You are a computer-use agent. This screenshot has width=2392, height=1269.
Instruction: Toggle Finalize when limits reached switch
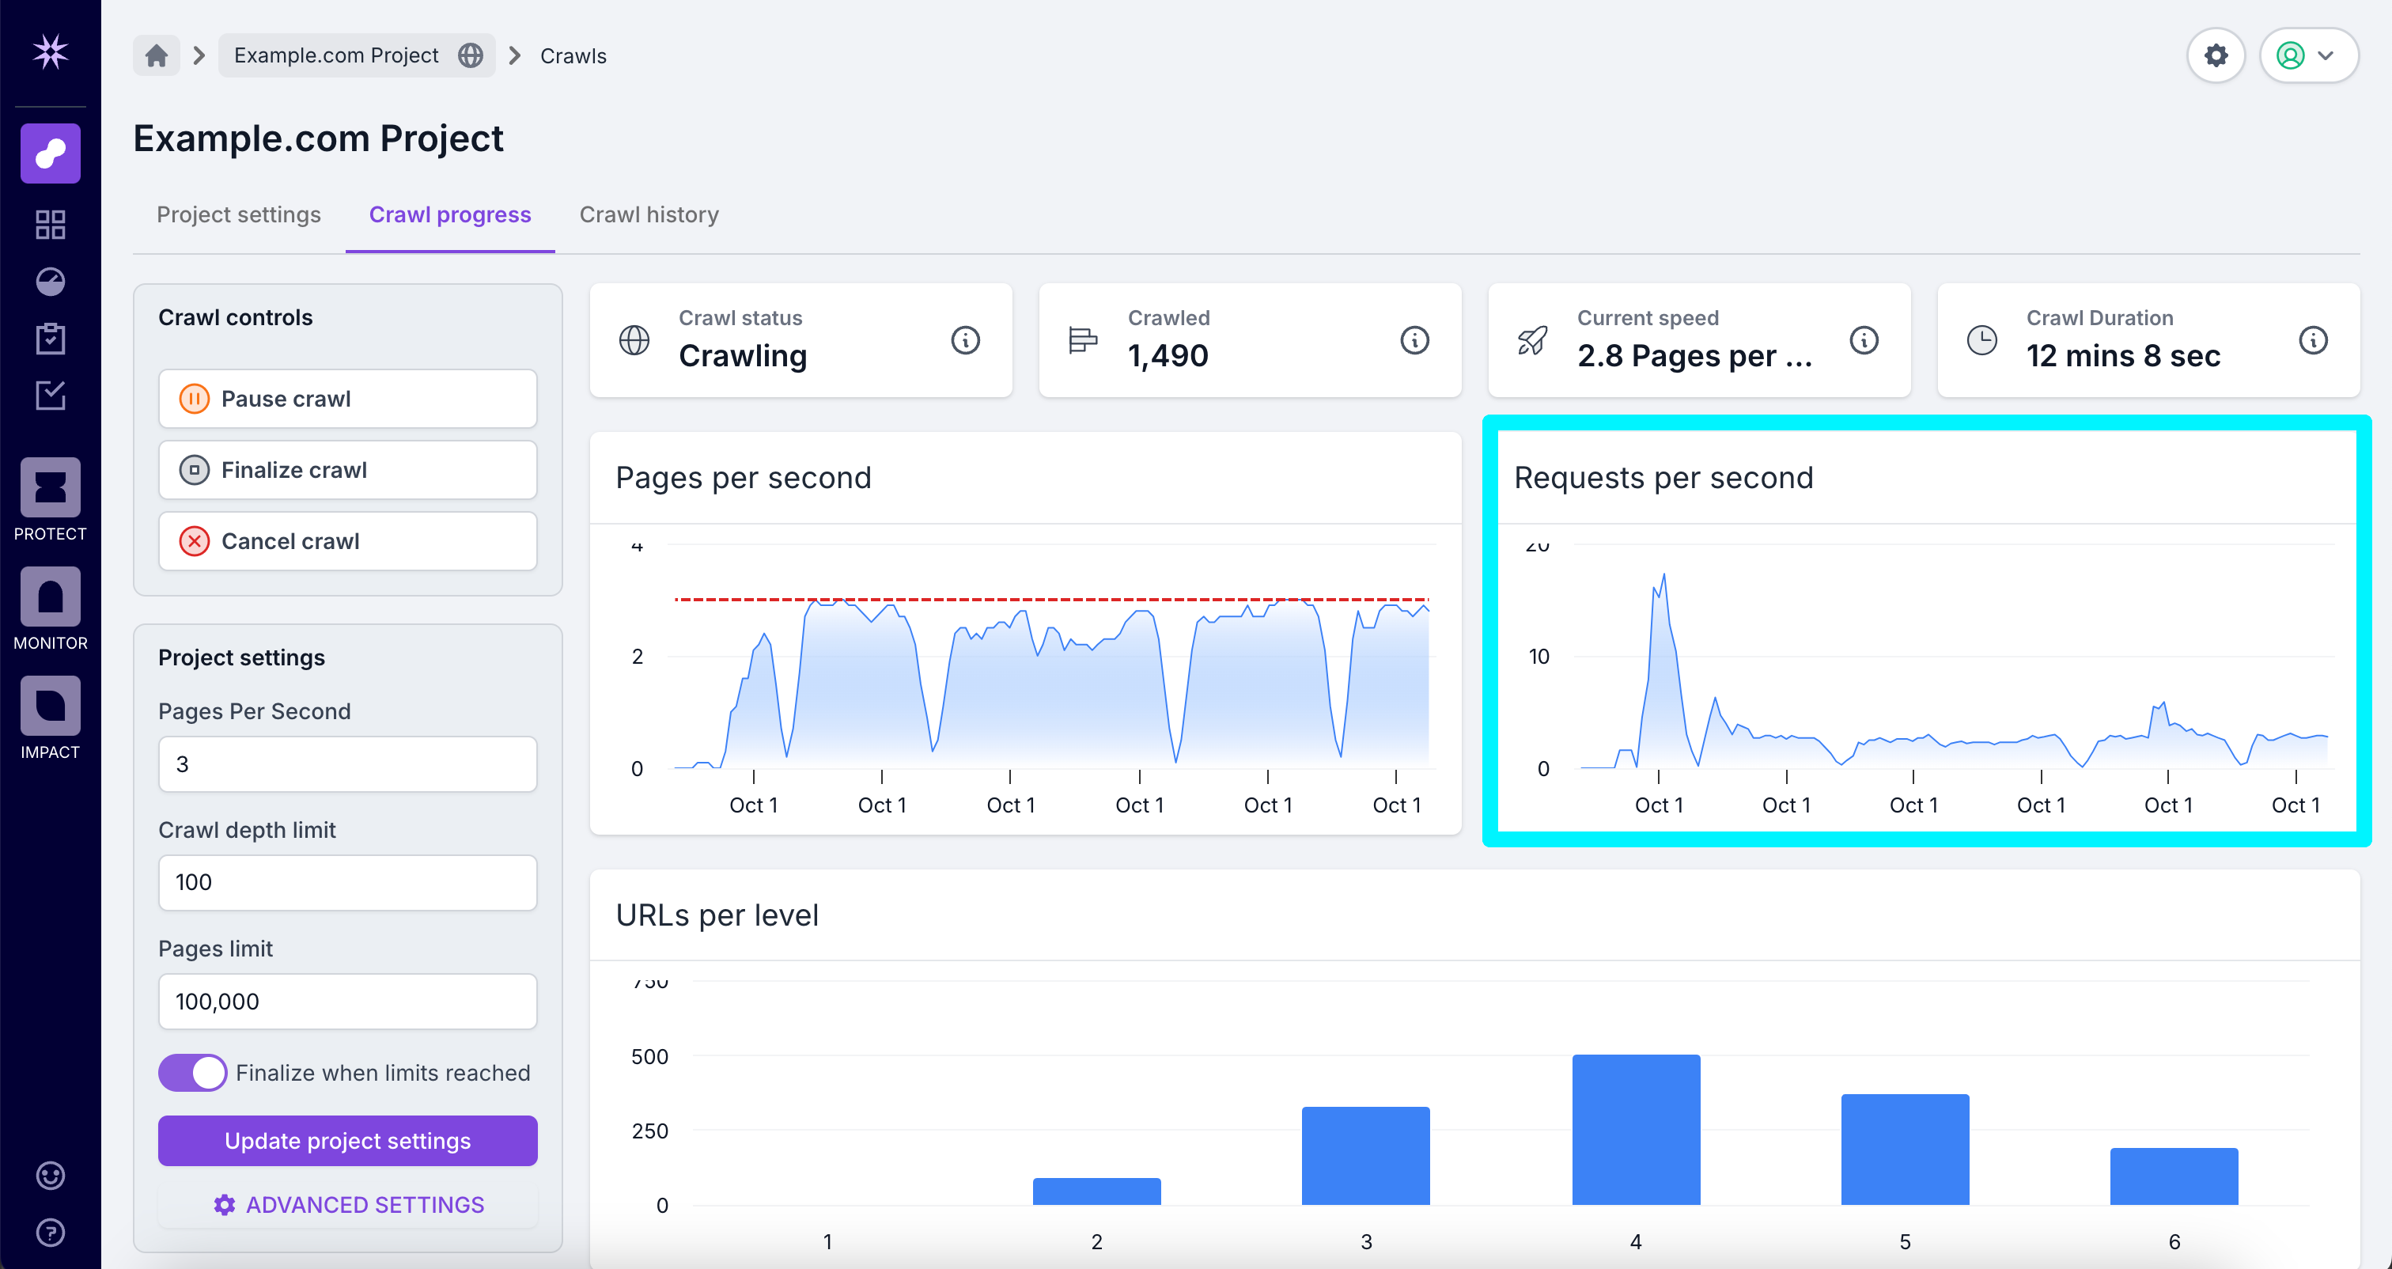click(192, 1073)
